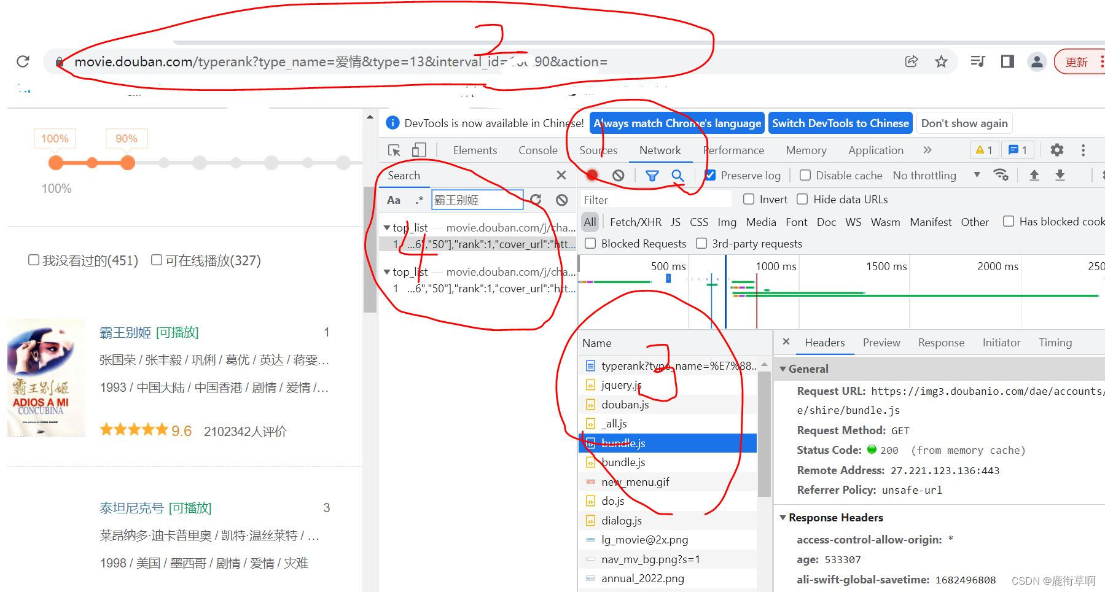Click the search box containing 霸王别姬
This screenshot has width=1105, height=592.
[477, 200]
